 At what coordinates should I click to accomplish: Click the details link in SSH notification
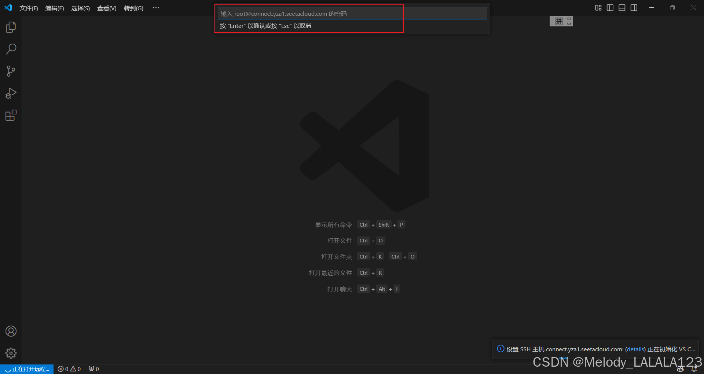click(635, 349)
